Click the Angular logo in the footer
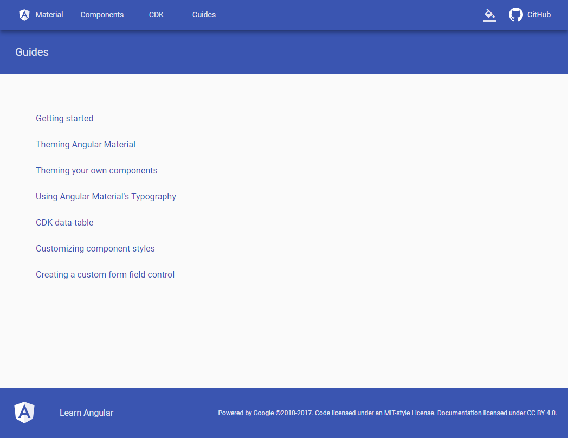The width and height of the screenshot is (568, 438). (24, 413)
